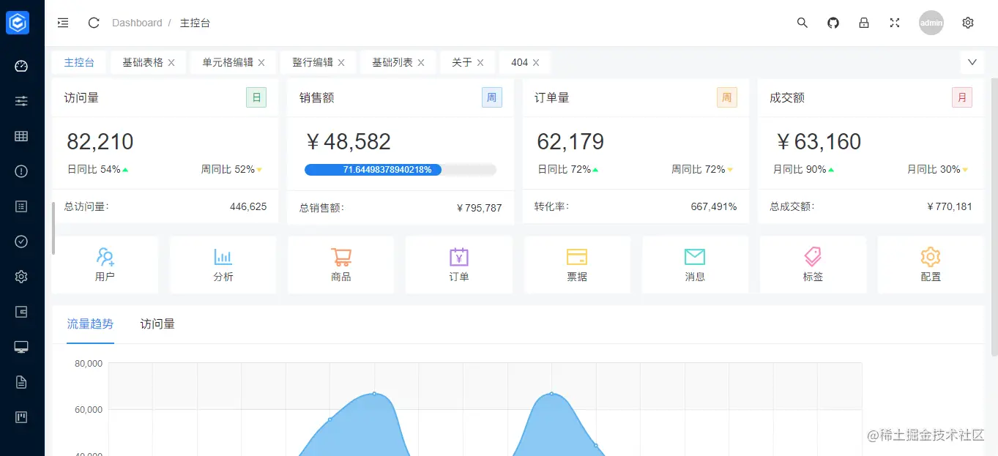Select the 访问量 chart tab
The height and width of the screenshot is (456, 998).
point(157,324)
